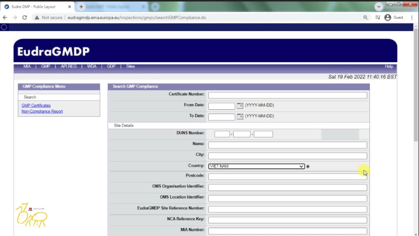
Task: Click the first DUNS Number box
Action: pos(222,134)
